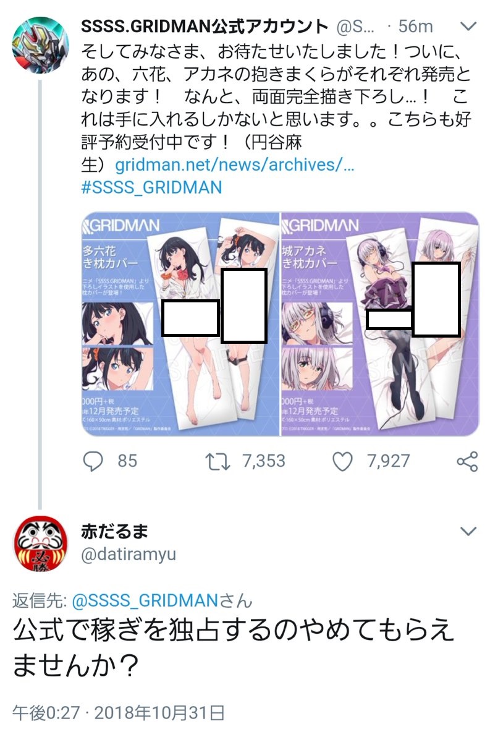The width and height of the screenshot is (490, 742).
Task: Like the tweet with the heart icon
Action: point(342,461)
